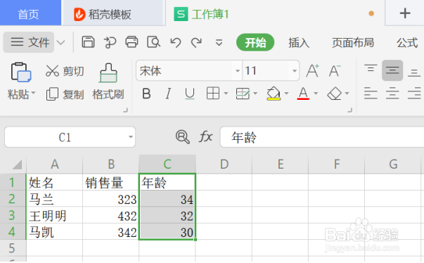Screen dimensions: 424x263
Task: Select cell with age value 34
Action: (x=167, y=199)
